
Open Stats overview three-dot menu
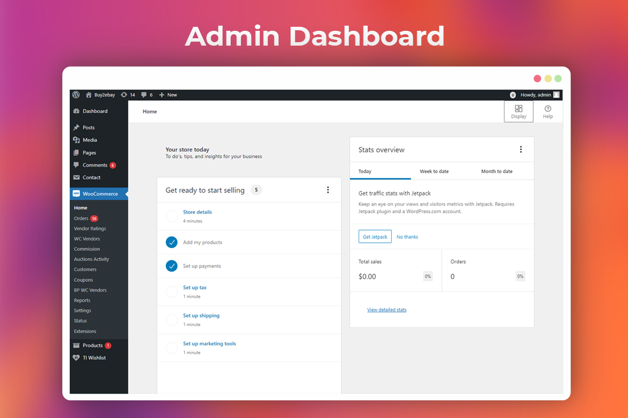(x=521, y=149)
